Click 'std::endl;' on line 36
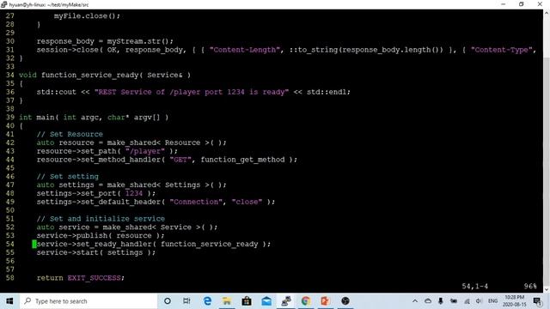 click(x=328, y=92)
